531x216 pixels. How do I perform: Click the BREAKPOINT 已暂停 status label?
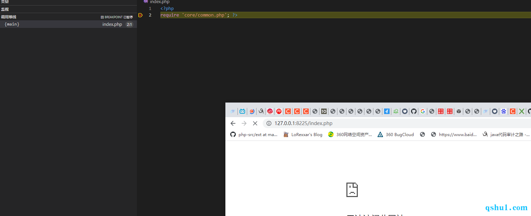[x=117, y=17]
